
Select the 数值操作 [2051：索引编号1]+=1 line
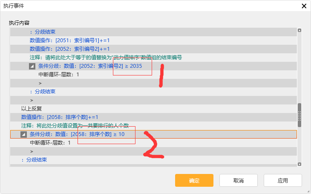click(69, 41)
